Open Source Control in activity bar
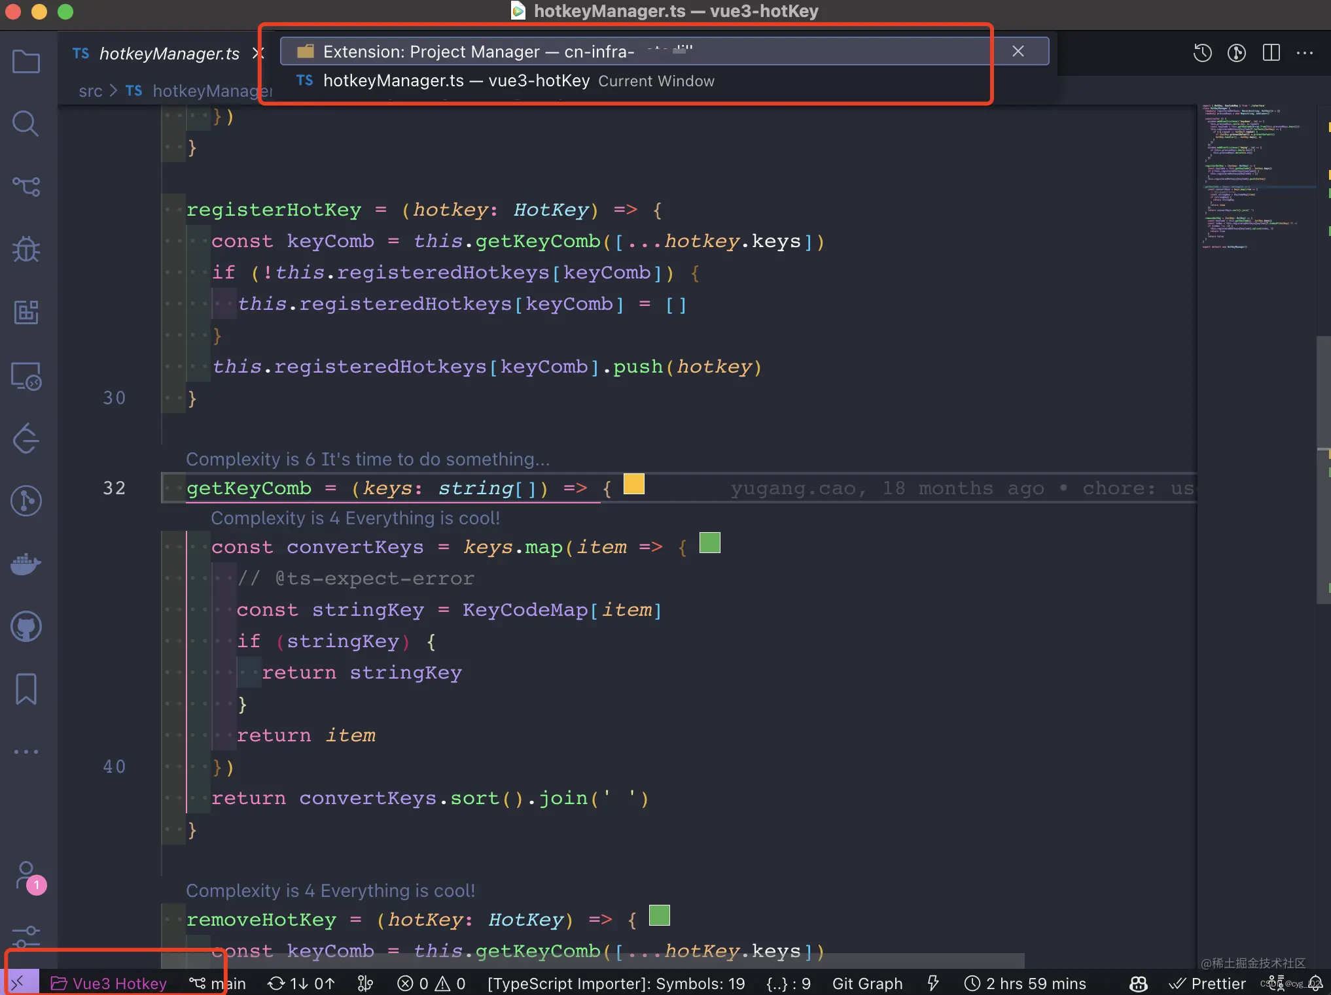Viewport: 1331px width, 995px height. 26,186
